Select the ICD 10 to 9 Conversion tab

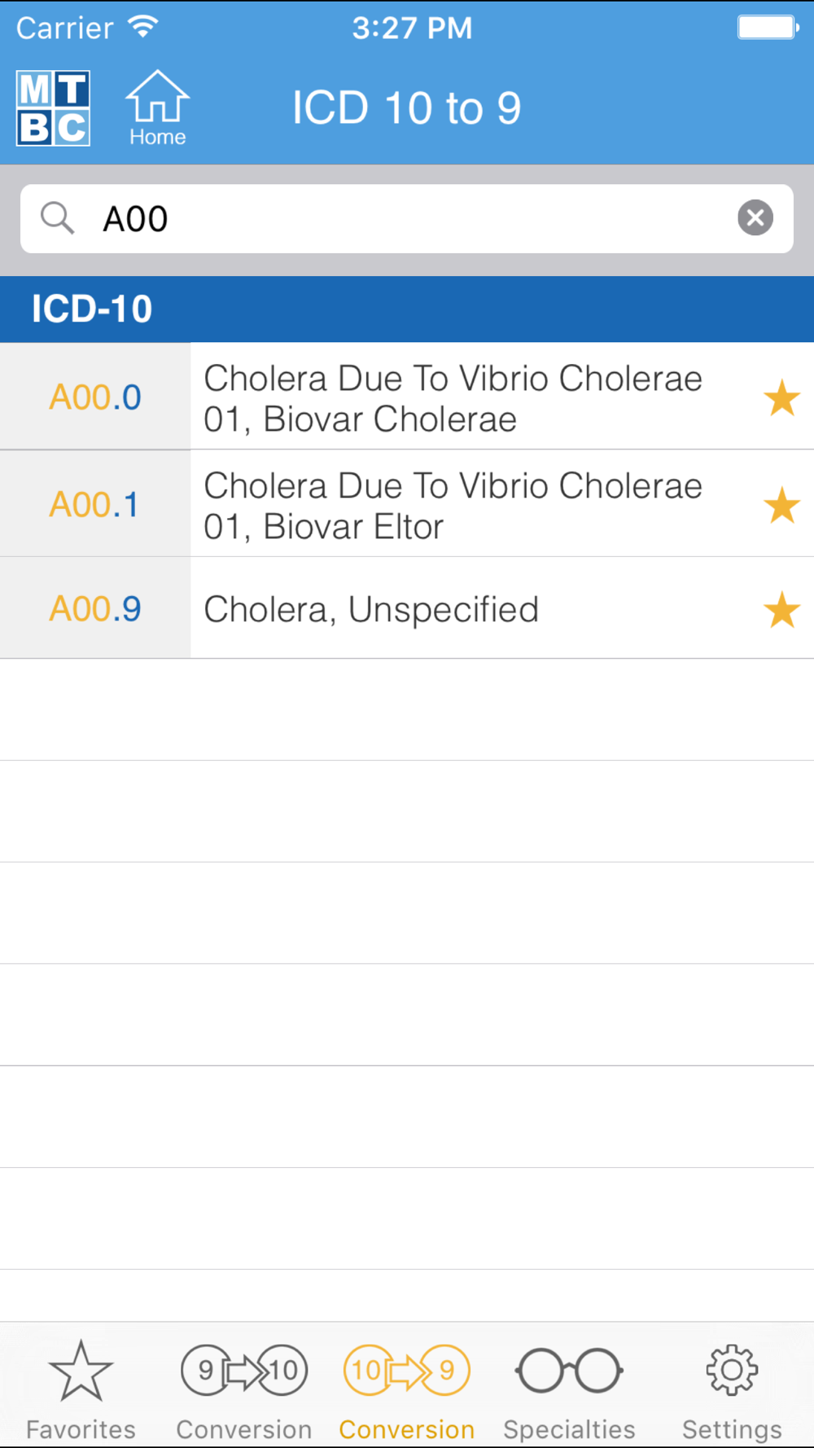coord(407,1389)
